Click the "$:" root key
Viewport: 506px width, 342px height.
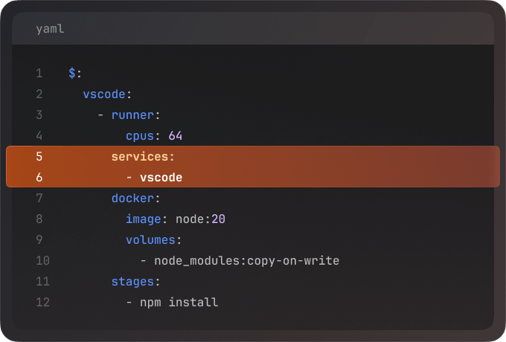point(74,74)
